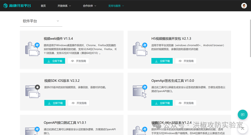Click title 视频SDK iOS版本 V2.3.2
Viewport: 251px width, 135px height.
62,81
